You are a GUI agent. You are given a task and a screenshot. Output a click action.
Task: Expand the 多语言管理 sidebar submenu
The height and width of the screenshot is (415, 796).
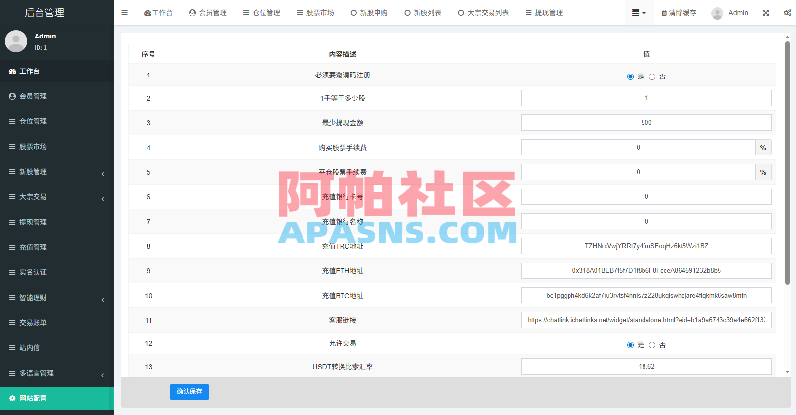tap(57, 373)
